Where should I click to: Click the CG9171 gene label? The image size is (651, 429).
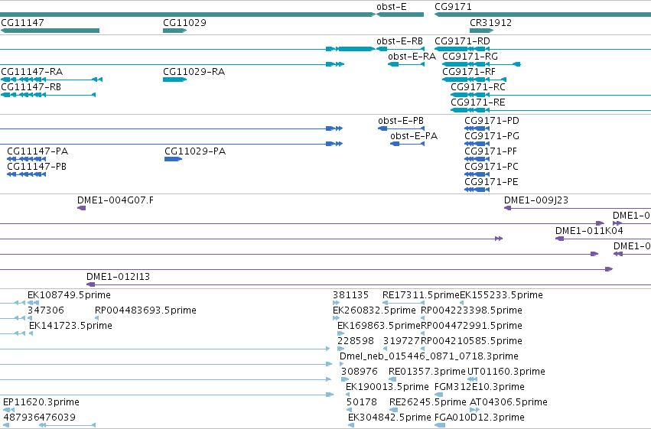(x=453, y=7)
